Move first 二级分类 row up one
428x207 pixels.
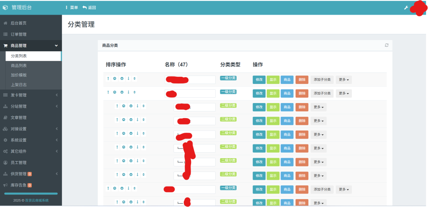point(124,106)
